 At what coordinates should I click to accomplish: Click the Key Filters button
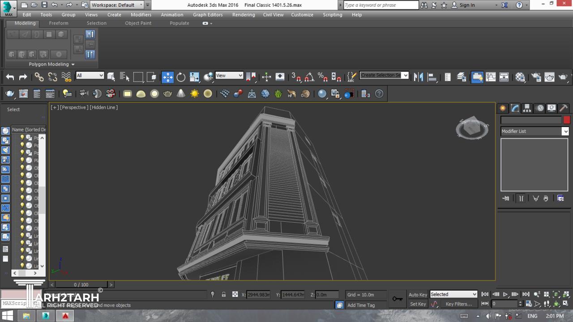(x=458, y=304)
